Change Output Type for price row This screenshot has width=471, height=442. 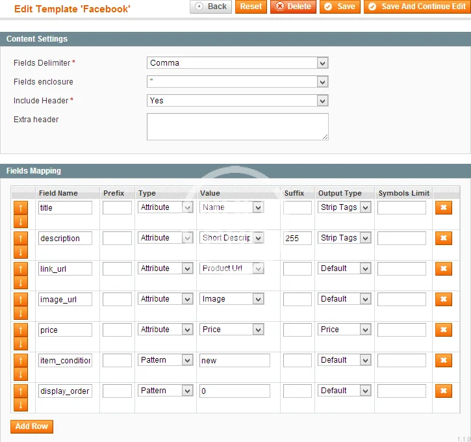(x=344, y=330)
